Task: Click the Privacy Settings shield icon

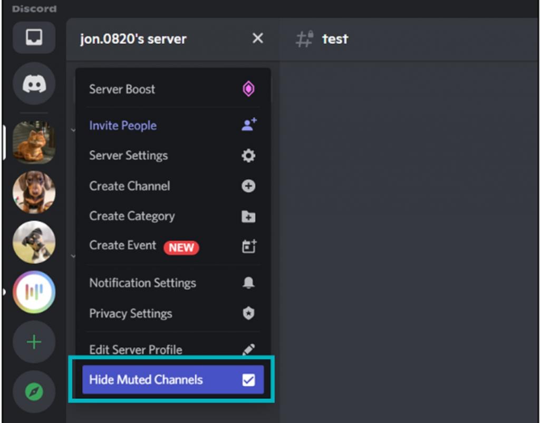Action: (x=248, y=313)
